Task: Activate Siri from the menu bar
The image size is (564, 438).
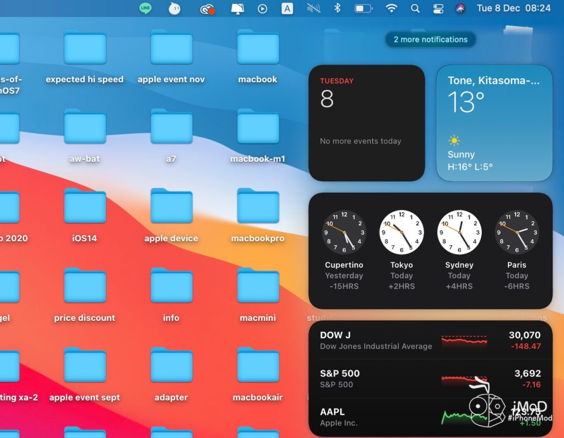Action: click(460, 8)
